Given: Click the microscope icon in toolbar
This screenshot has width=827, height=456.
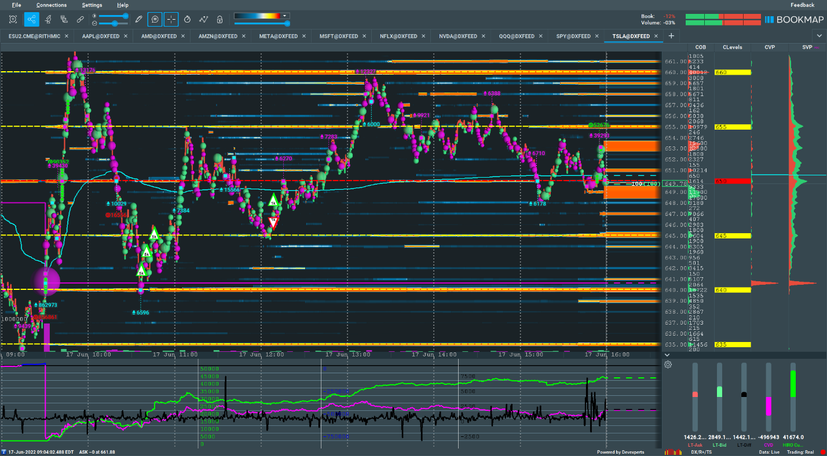Looking at the screenshot, I should [48, 19].
